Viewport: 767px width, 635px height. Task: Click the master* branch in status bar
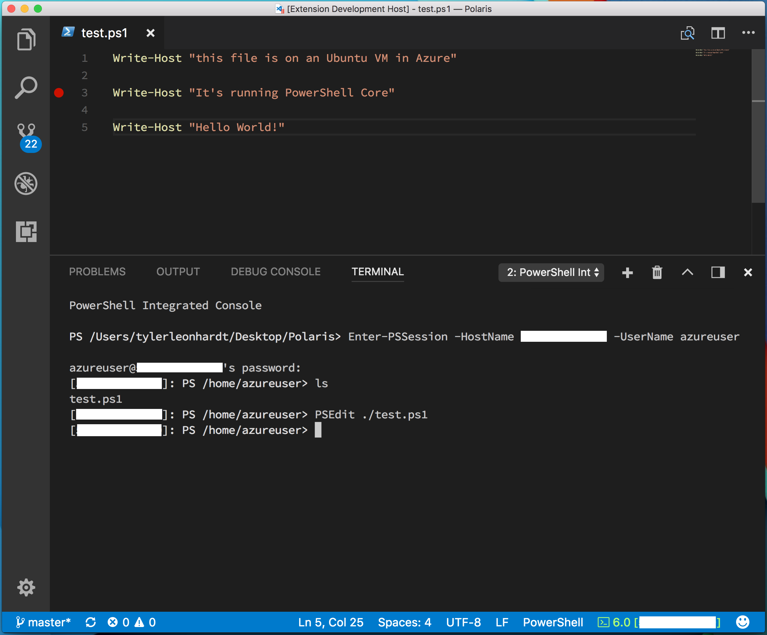pos(44,622)
